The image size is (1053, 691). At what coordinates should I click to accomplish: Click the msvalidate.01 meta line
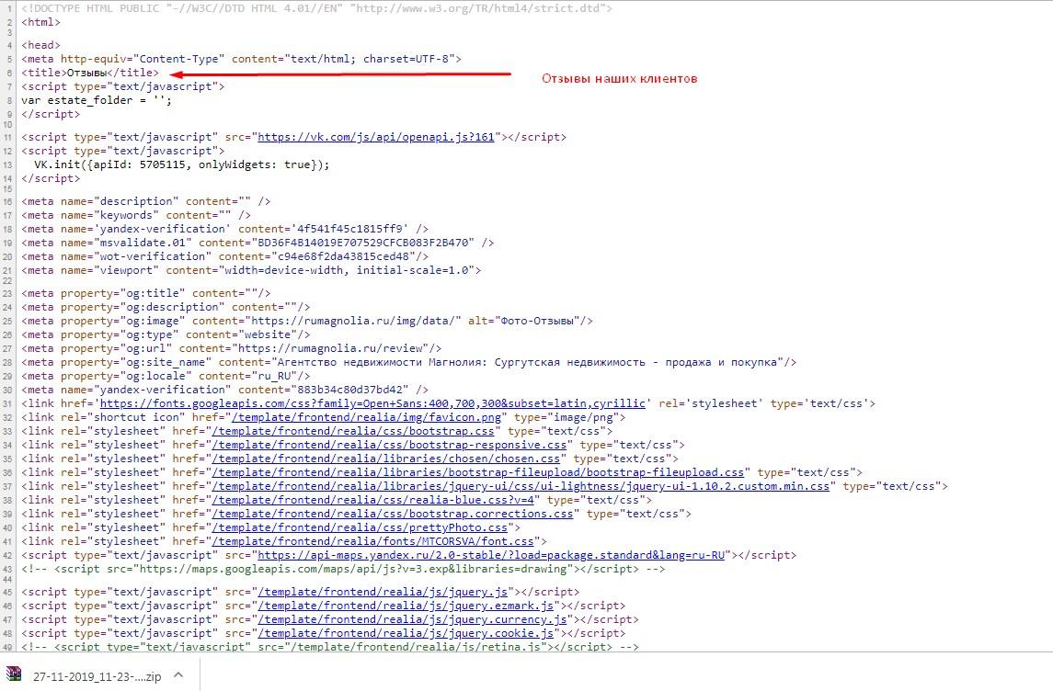coord(258,243)
